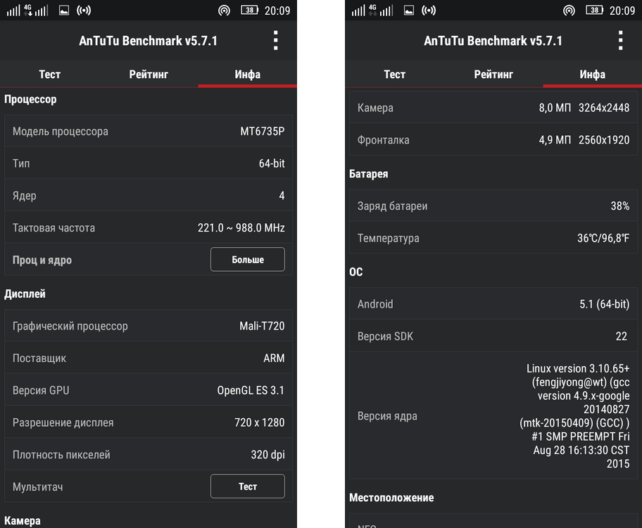Open overflow menu in left screenshot
The image size is (642, 528).
[275, 41]
